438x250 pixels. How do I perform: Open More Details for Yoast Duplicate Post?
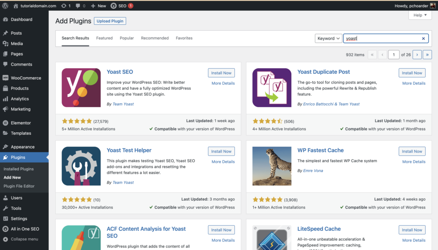coord(414,83)
